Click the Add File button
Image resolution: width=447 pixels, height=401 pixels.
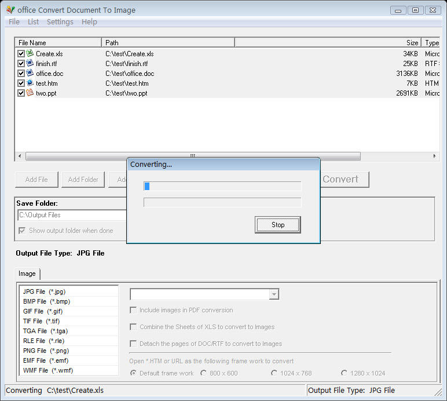click(36, 180)
